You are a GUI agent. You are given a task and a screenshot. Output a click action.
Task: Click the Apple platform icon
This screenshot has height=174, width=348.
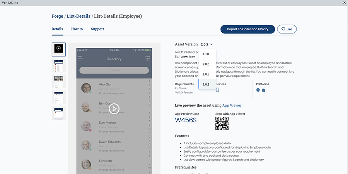click(264, 90)
